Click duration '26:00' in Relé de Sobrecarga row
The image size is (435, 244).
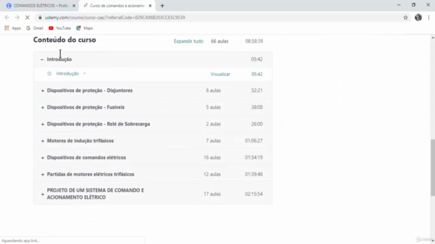click(257, 124)
